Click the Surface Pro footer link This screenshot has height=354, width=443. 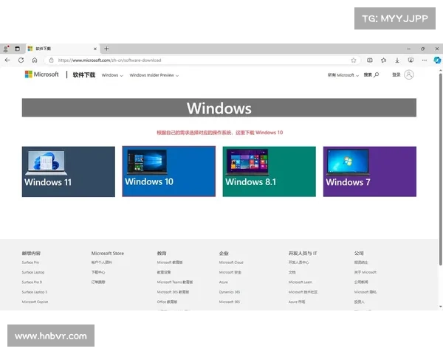[x=30, y=263]
